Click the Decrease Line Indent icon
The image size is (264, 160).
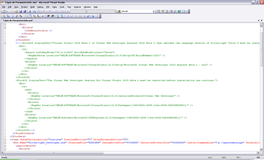pyautogui.click(x=48, y=16)
